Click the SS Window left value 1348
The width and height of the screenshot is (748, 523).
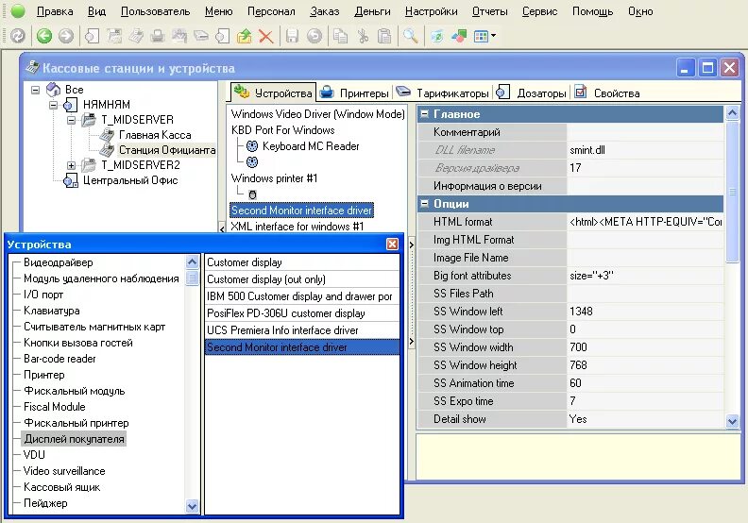tap(645, 312)
